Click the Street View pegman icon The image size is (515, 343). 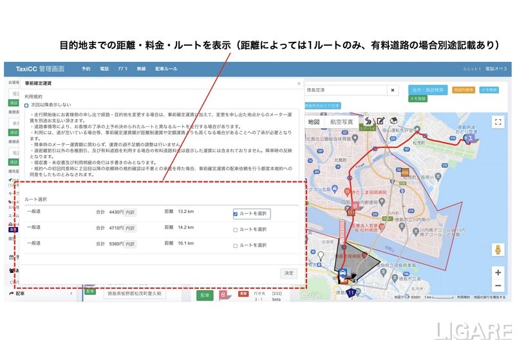tap(498, 250)
